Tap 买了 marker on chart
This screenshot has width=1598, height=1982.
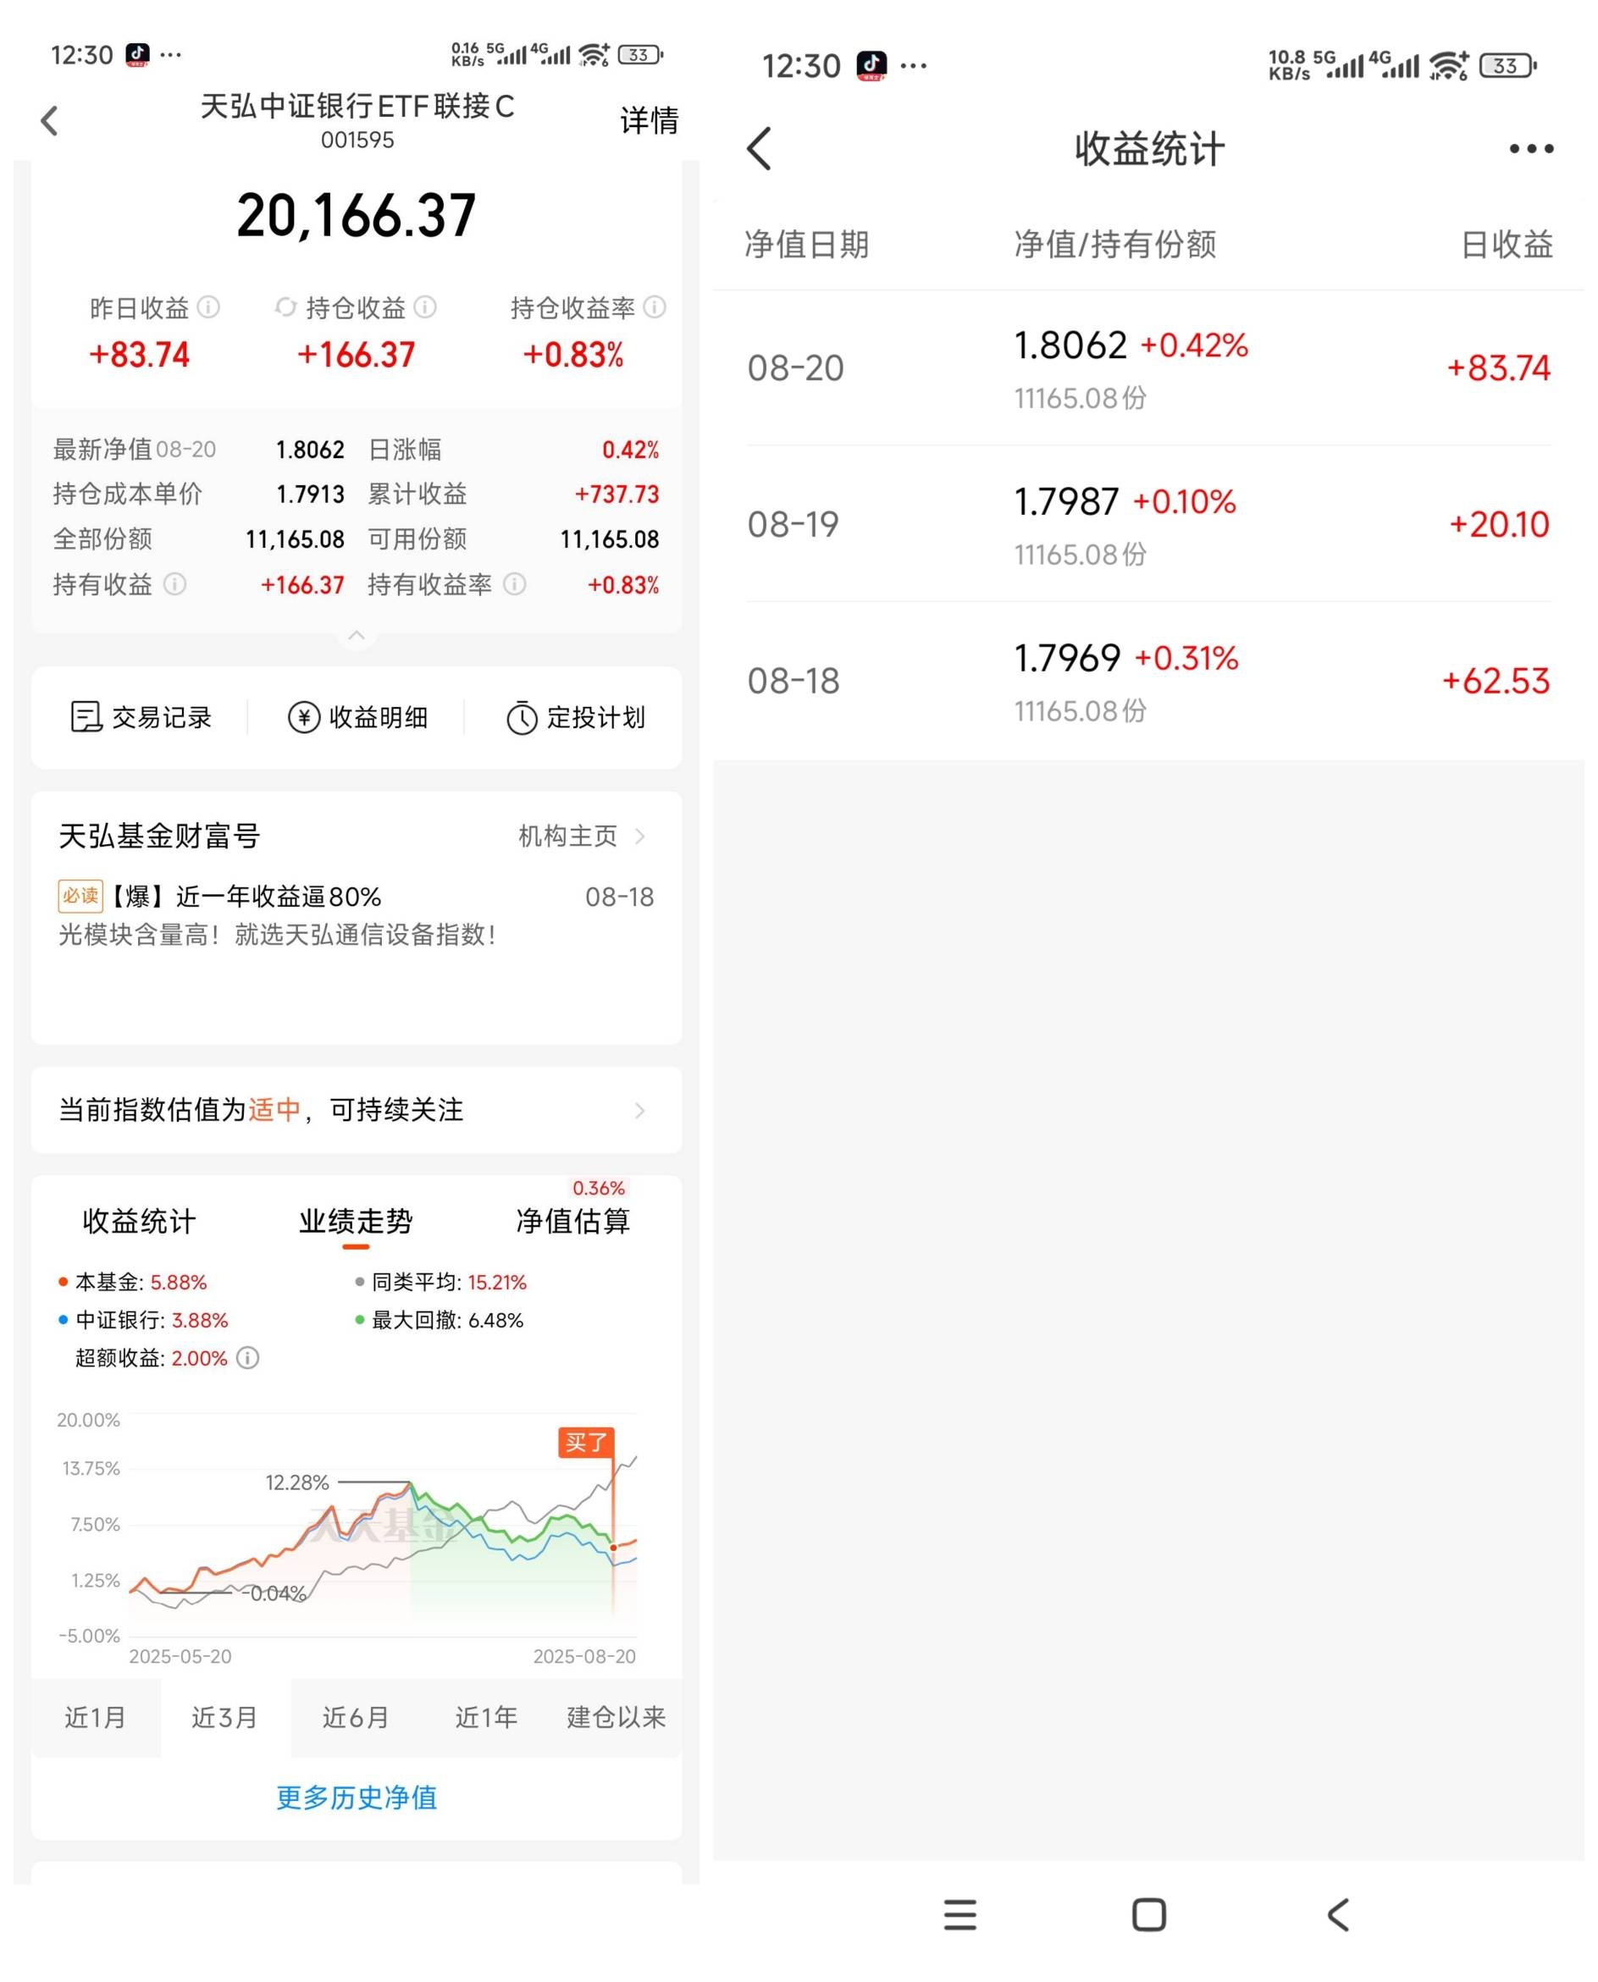pos(585,1443)
